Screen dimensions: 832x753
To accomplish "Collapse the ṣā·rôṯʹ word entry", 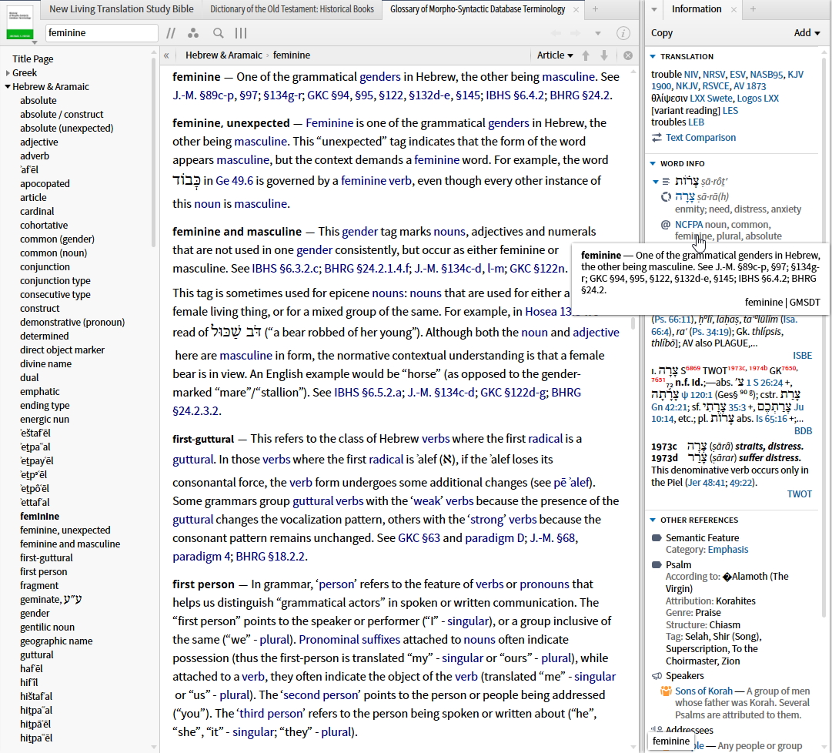I will pyautogui.click(x=656, y=182).
